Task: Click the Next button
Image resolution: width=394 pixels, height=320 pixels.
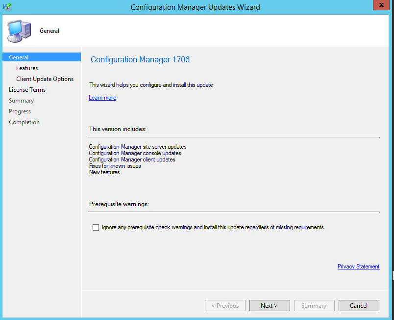Action: tap(270, 305)
